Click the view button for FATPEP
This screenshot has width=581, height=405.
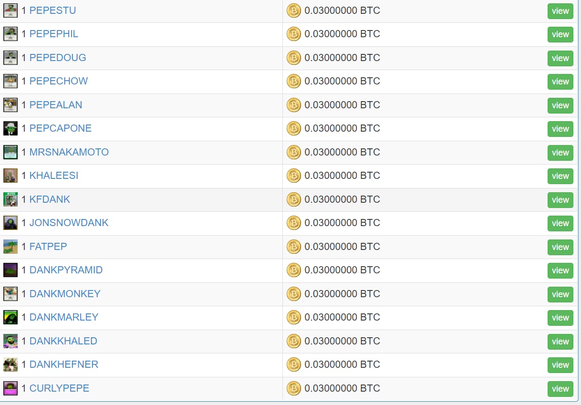[x=560, y=247]
